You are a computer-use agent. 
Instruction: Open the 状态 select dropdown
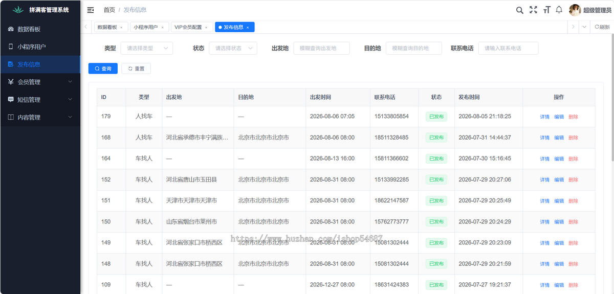pyautogui.click(x=233, y=48)
